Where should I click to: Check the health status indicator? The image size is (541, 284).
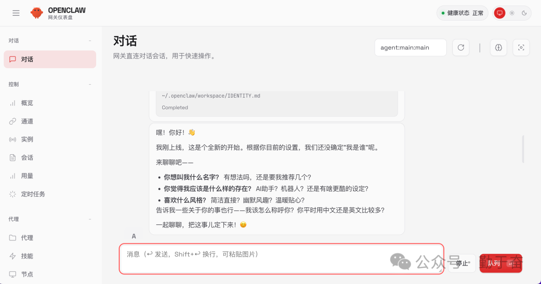462,13
